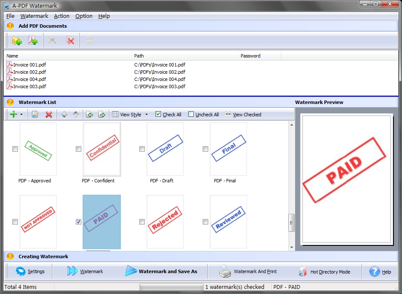Open the Watermark menu
402x294 pixels.
pyautogui.click(x=34, y=16)
